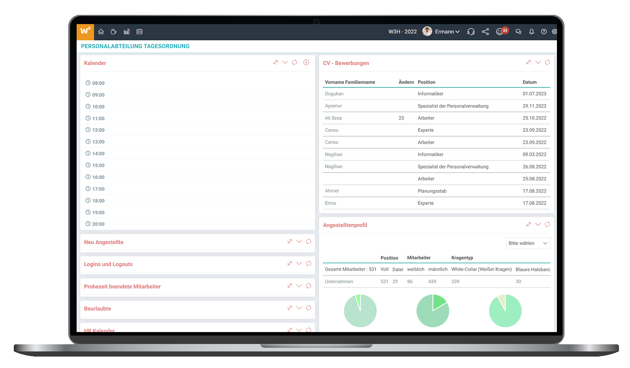This screenshot has width=630, height=368.
Task: Open the Bitte wählen dropdown
Action: [x=528, y=243]
